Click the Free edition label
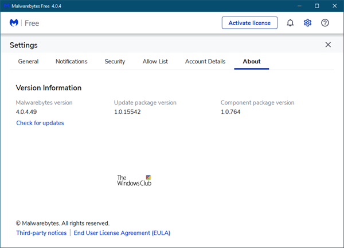The image size is (344, 248). click(x=32, y=23)
